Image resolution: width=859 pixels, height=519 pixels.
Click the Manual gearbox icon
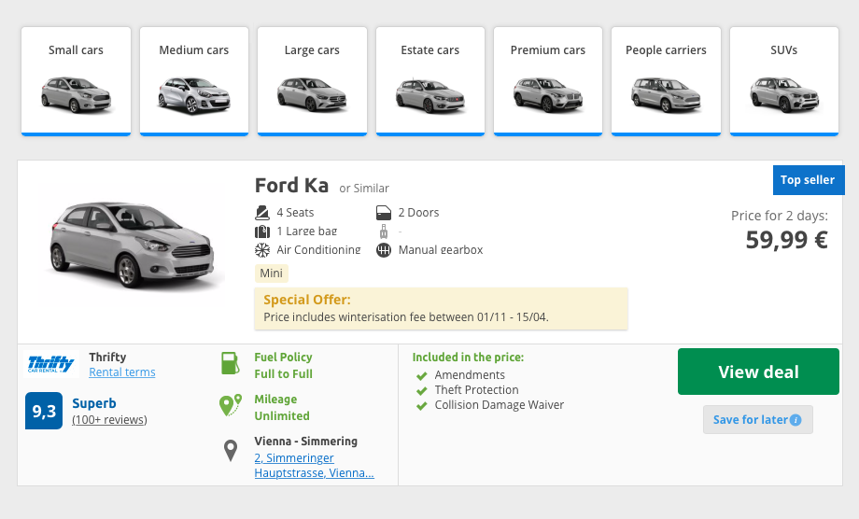coord(384,250)
